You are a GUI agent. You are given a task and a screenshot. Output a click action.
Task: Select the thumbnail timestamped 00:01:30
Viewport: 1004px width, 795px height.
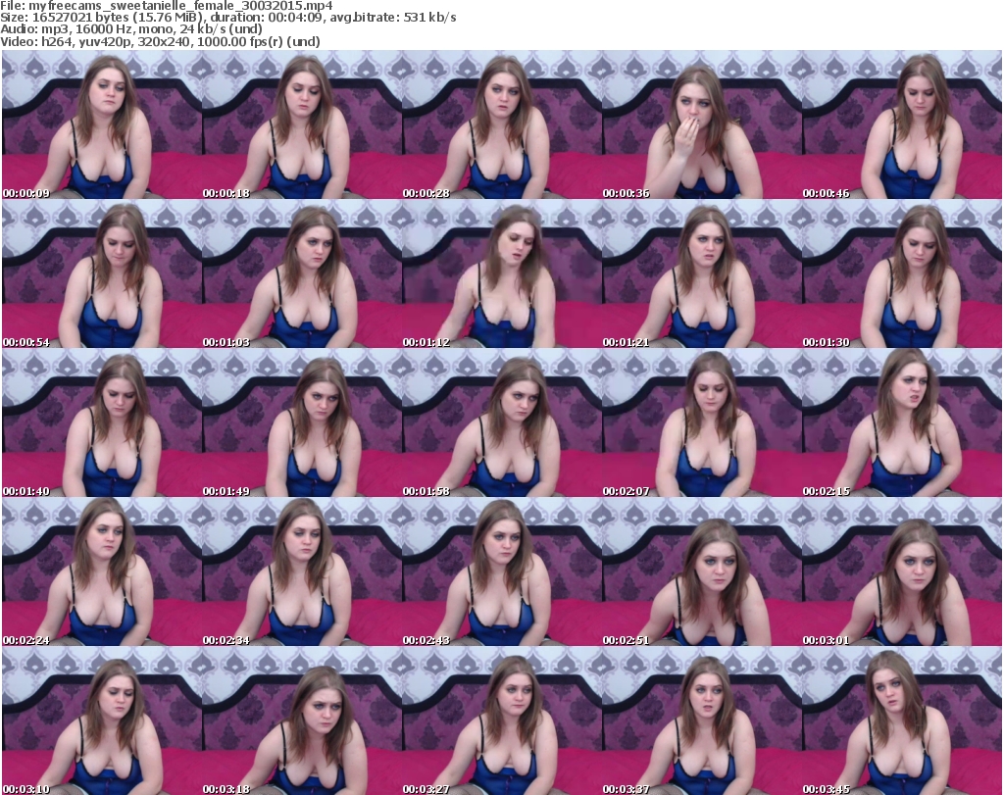tap(902, 273)
